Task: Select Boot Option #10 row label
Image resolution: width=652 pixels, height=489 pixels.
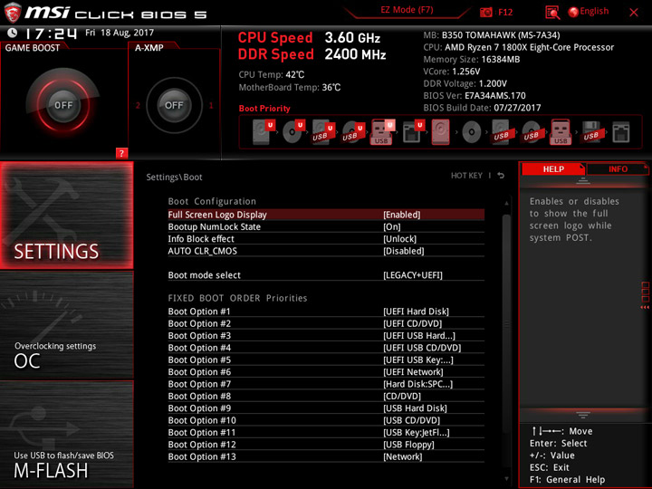Action: (x=202, y=420)
